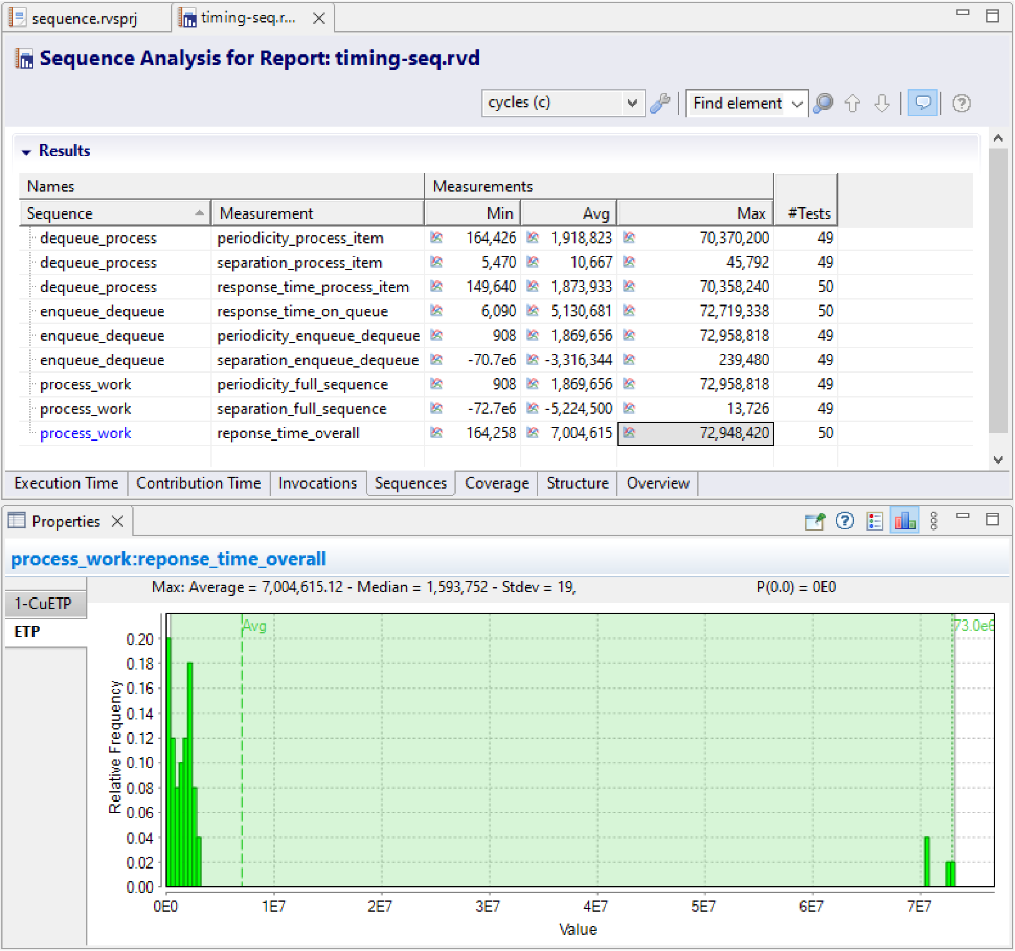
Task: Click chart icon beside the 72,948,420 Max value
Action: coord(629,432)
